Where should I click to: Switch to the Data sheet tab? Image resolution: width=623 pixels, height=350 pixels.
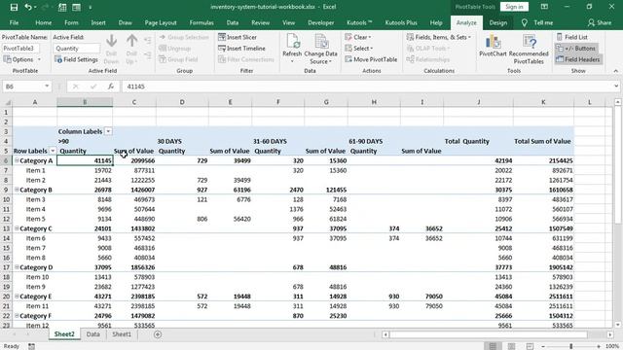pyautogui.click(x=93, y=334)
